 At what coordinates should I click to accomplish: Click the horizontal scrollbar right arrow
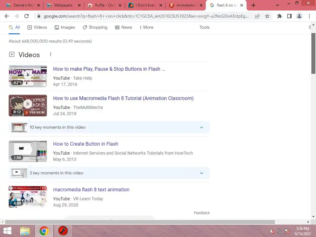click(x=308, y=222)
